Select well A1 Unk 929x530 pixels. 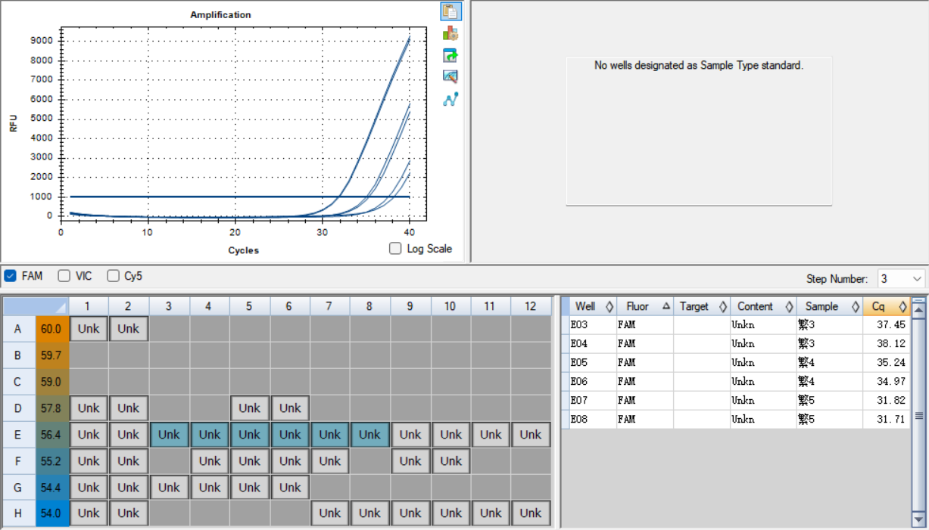[x=89, y=329]
